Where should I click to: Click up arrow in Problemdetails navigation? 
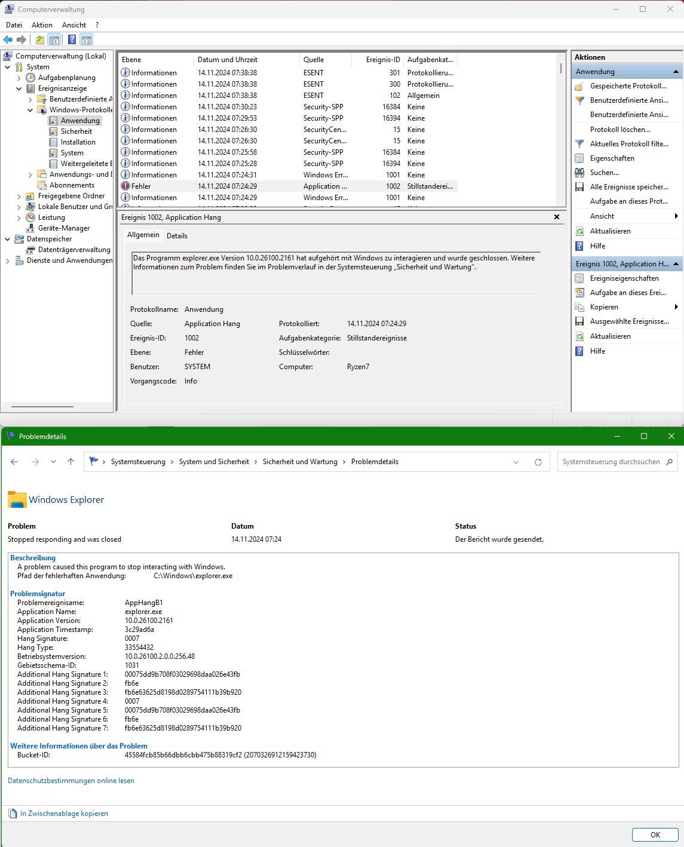pyautogui.click(x=70, y=462)
